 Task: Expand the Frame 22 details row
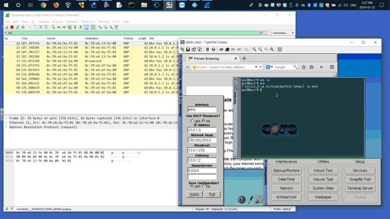click(x=6, y=119)
